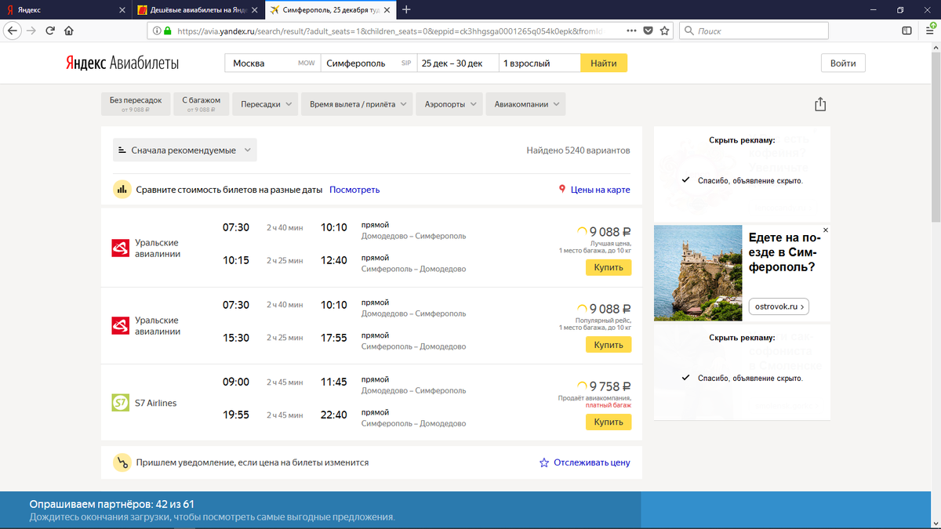941x529 pixels.
Task: Click the browser forward arrow
Action: tap(31, 31)
